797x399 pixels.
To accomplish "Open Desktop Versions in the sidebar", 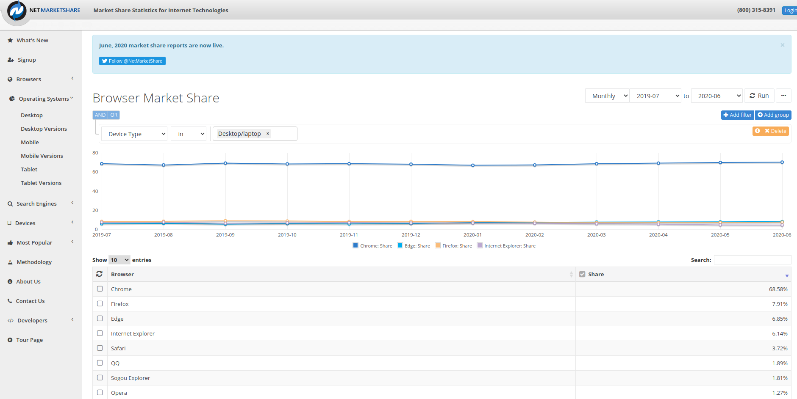I will tap(44, 129).
